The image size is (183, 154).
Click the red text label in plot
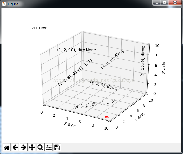coord(106,116)
